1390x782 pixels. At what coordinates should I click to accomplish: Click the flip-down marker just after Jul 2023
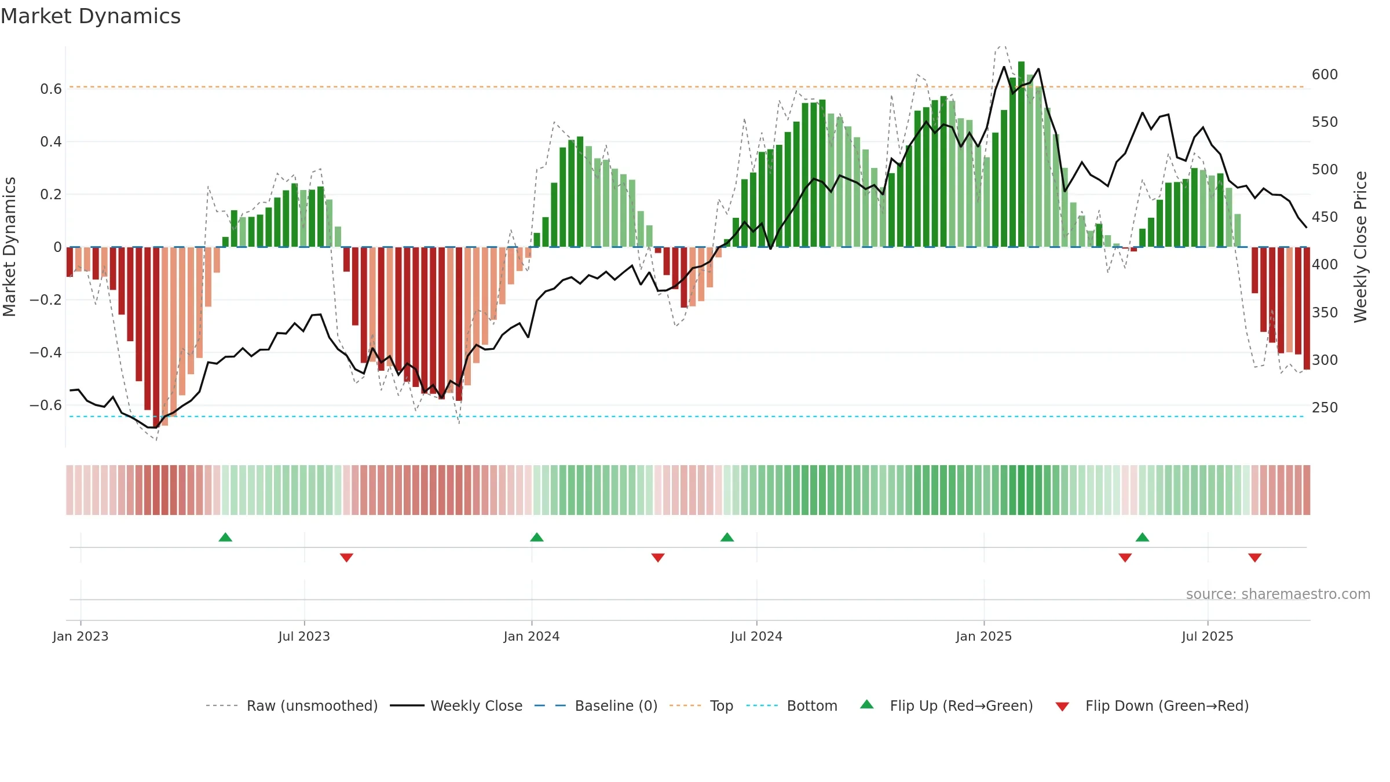pos(346,558)
